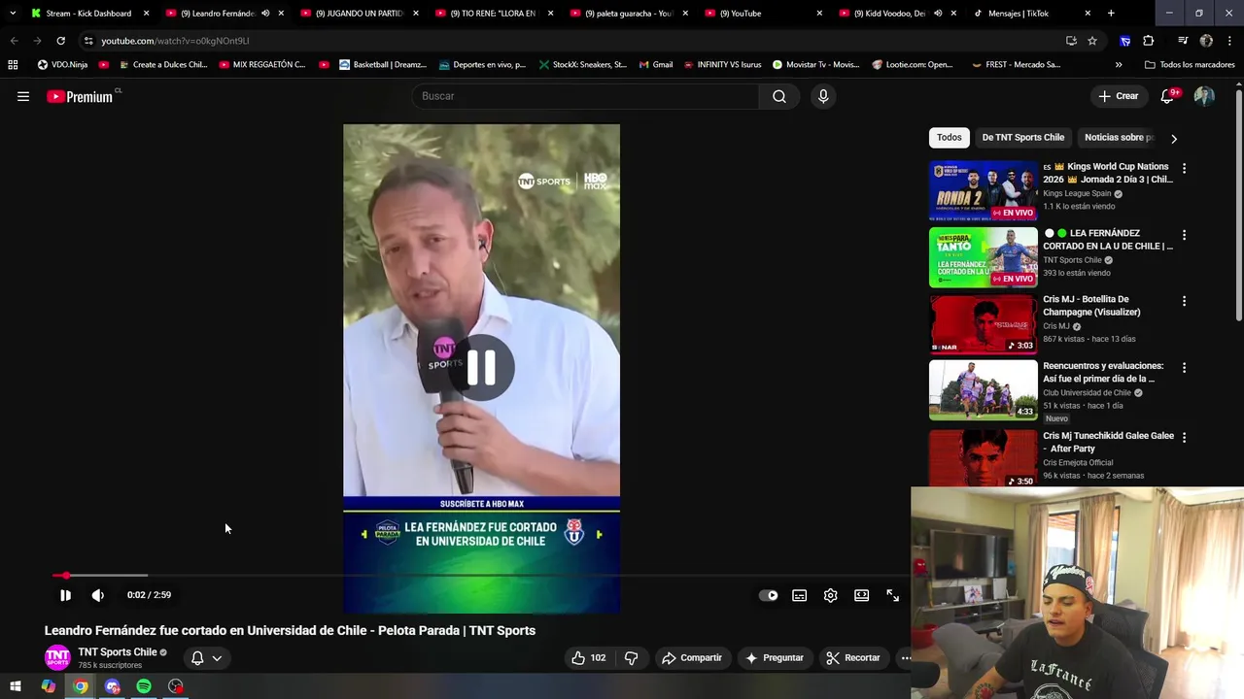Open Kings World Cup Nations thumbnail
Image resolution: width=1244 pixels, height=699 pixels.
[x=984, y=190]
